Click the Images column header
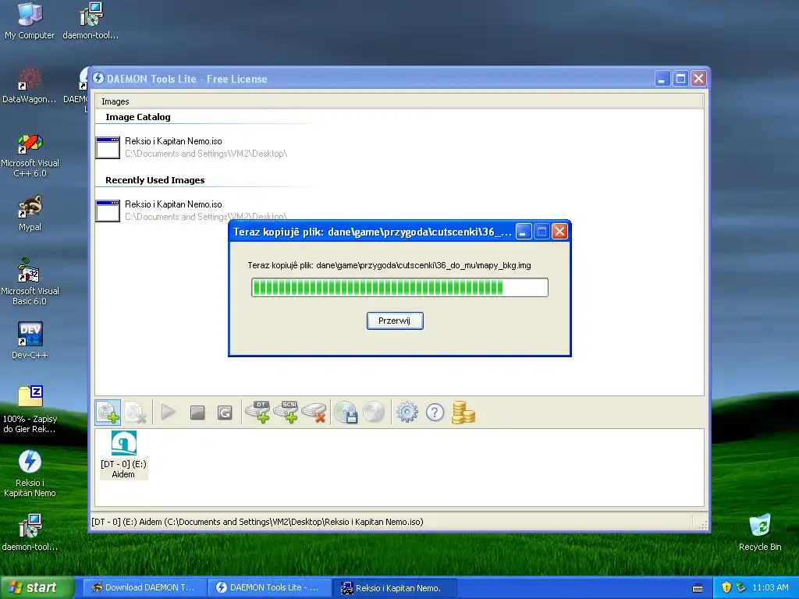Image resolution: width=799 pixels, height=599 pixels. coord(399,101)
